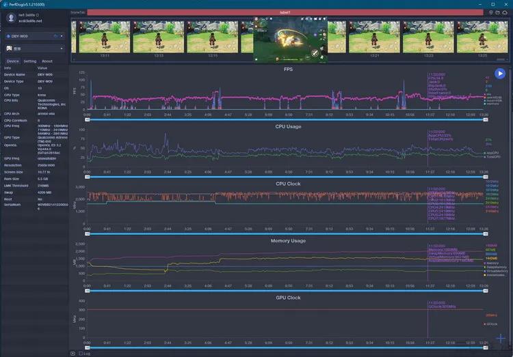Viewport: 513px width, 357px height.
Task: Click the CPU Arch row in info table
Action: click(36, 114)
